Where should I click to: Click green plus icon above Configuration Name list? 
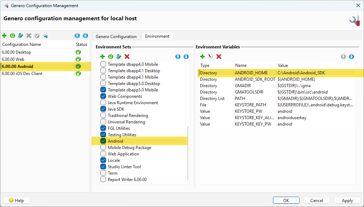click(x=4, y=36)
